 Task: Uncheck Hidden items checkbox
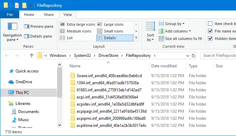210,39
